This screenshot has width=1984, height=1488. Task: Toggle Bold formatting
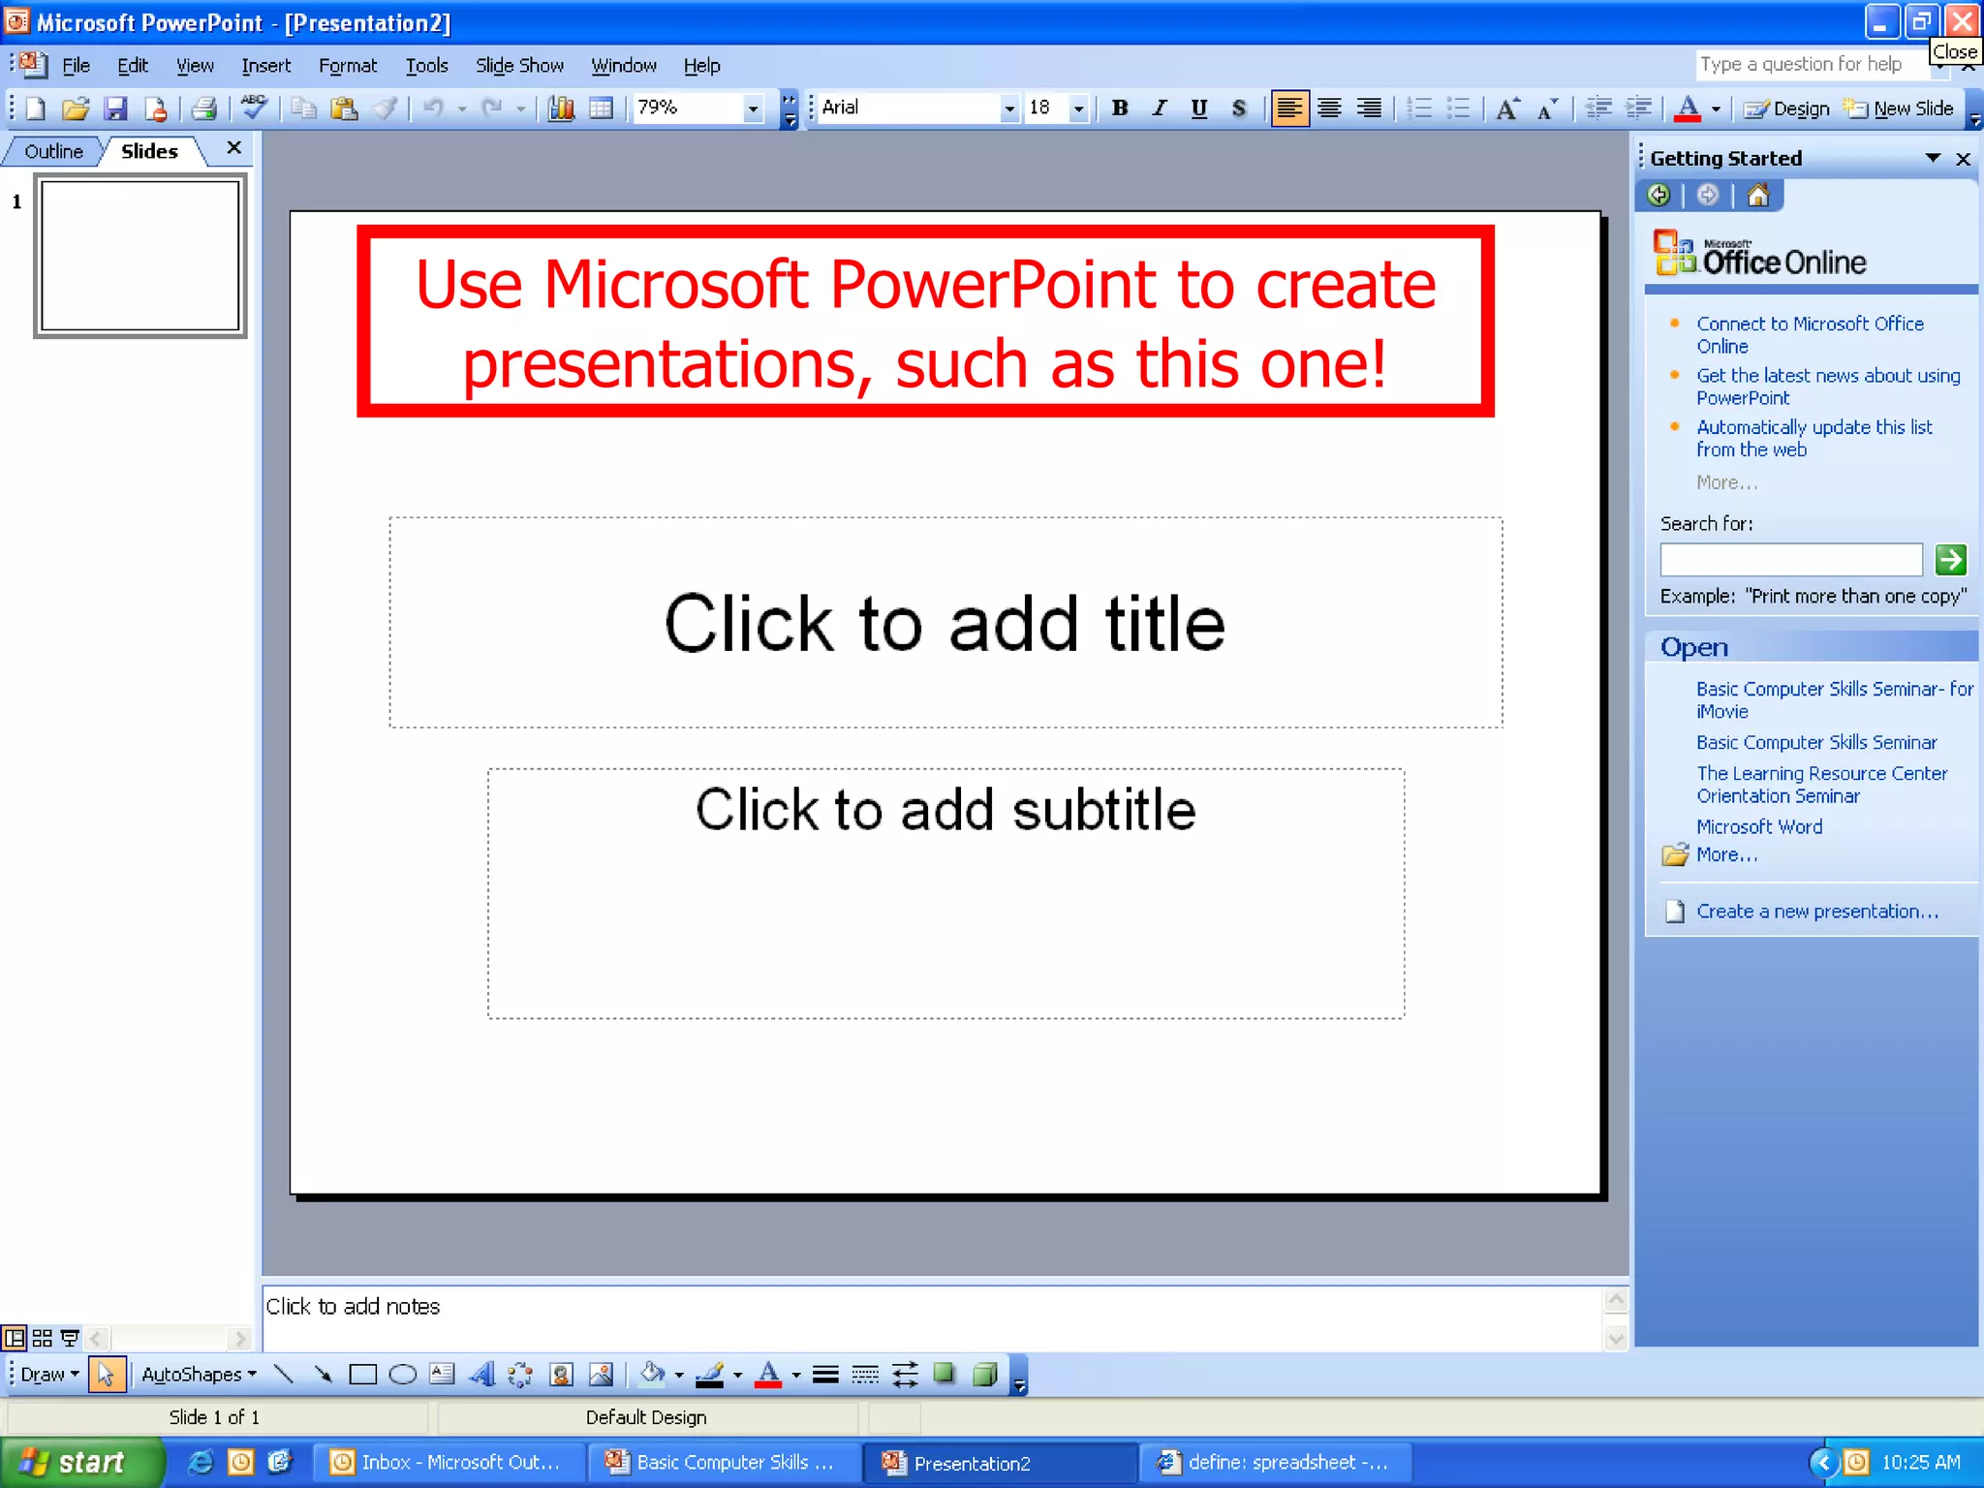point(1120,108)
